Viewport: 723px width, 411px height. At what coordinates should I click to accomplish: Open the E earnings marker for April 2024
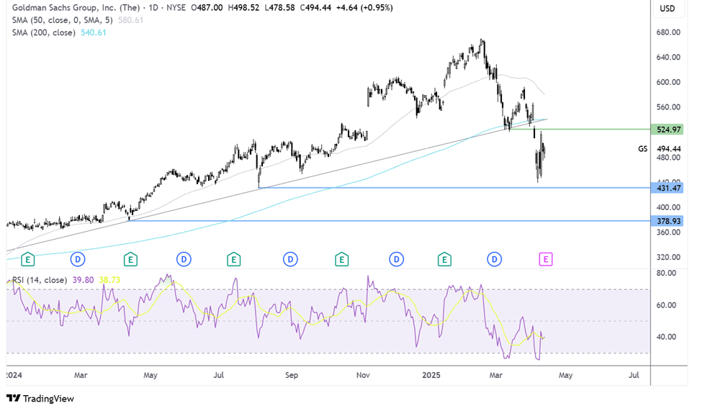[x=130, y=259]
